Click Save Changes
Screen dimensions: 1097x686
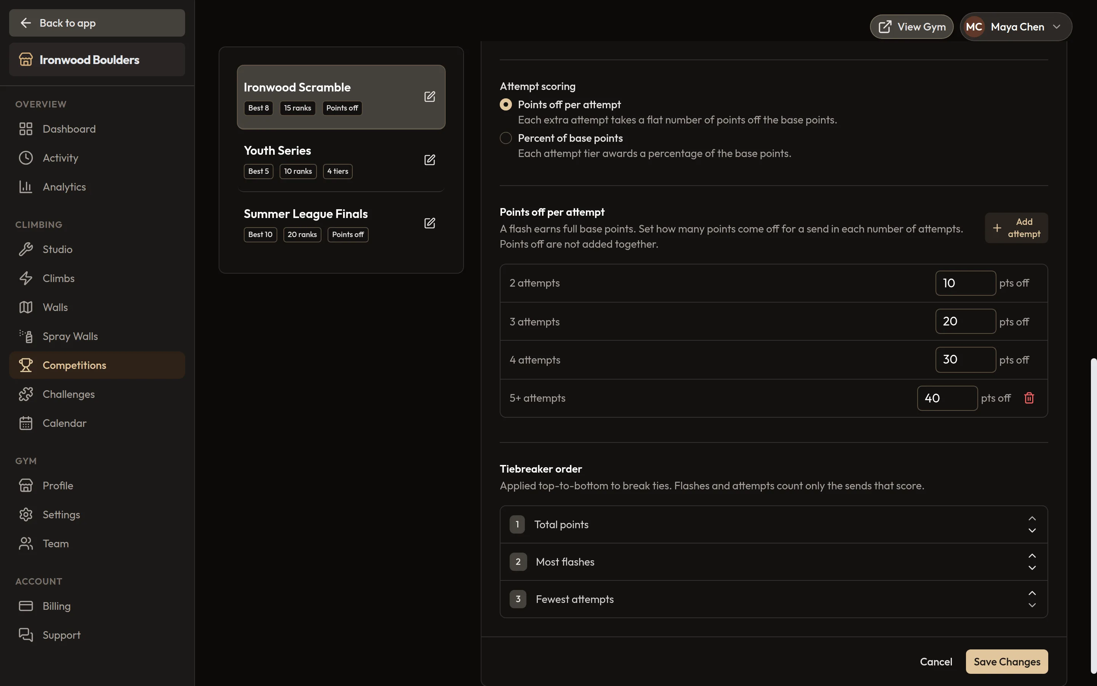(x=1006, y=662)
